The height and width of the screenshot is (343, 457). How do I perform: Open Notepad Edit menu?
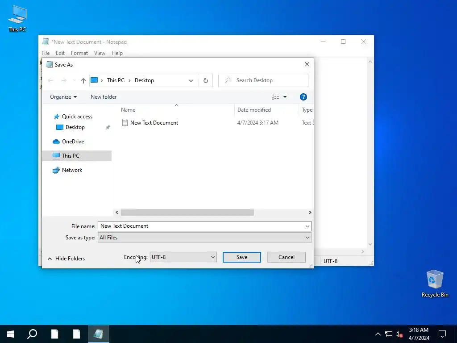click(60, 53)
